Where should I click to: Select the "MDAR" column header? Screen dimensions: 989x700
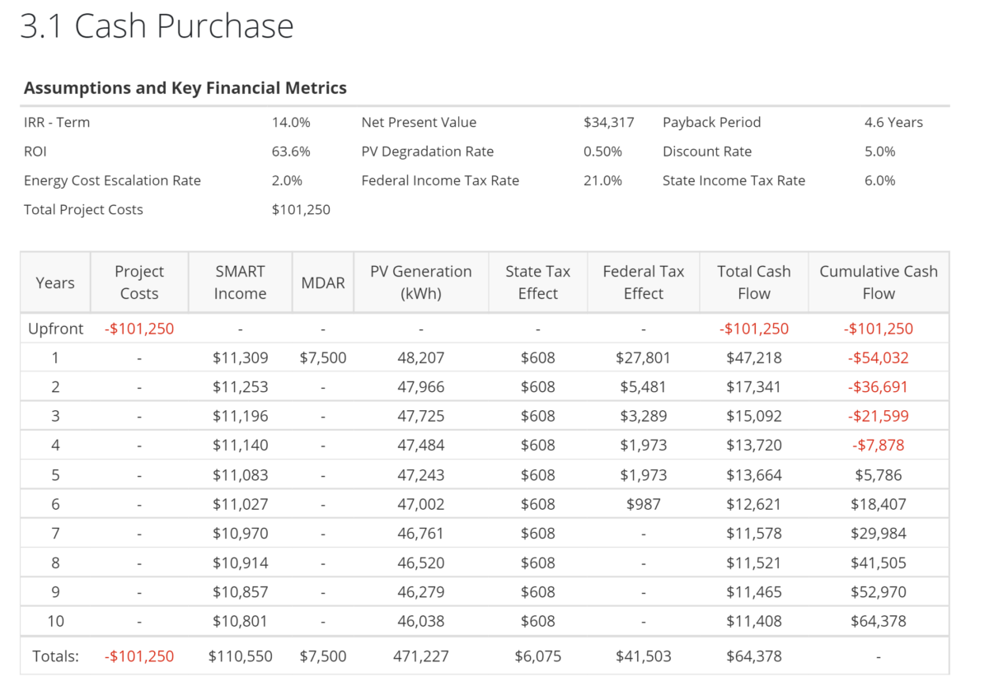[x=323, y=282]
